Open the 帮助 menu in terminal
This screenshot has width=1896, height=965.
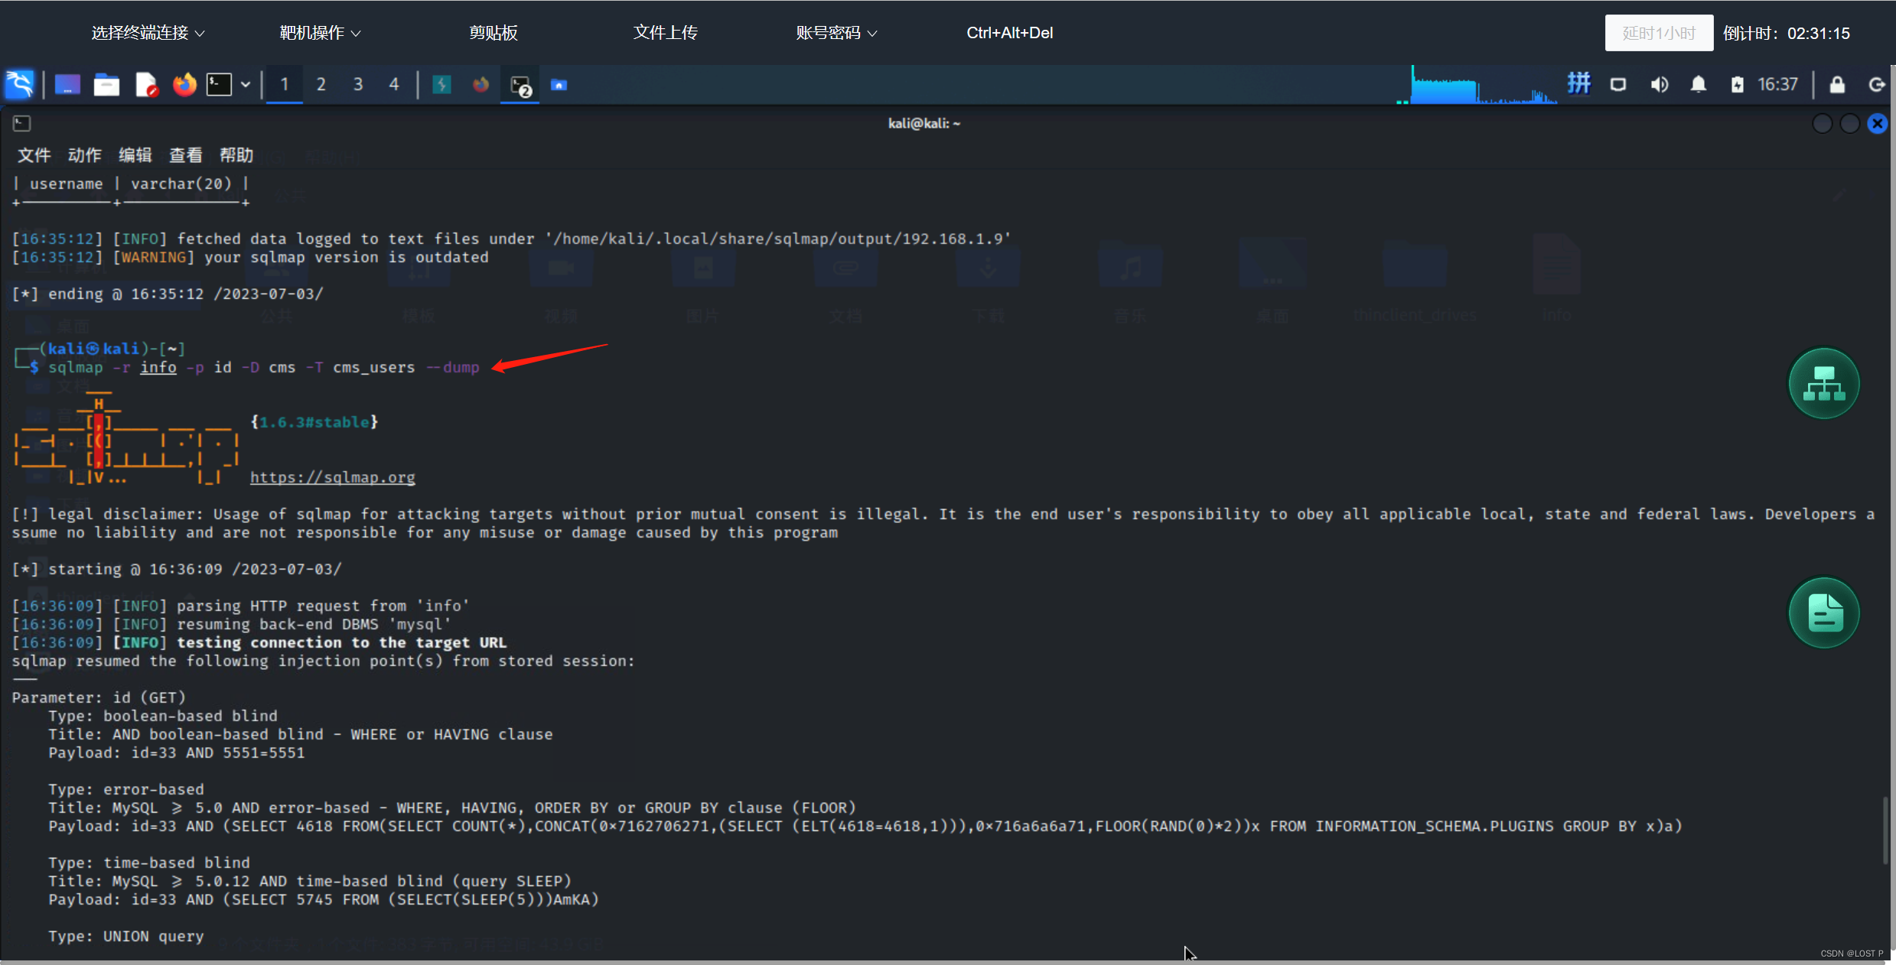pyautogui.click(x=236, y=155)
